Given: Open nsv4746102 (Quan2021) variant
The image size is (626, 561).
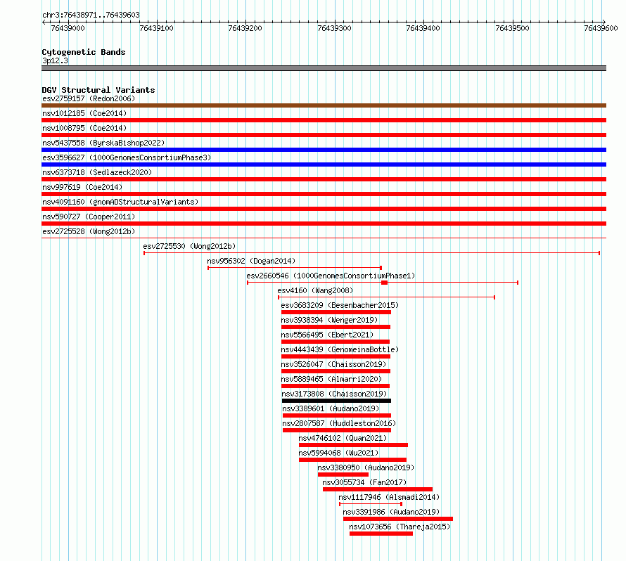Looking at the screenshot, I should (x=343, y=438).
